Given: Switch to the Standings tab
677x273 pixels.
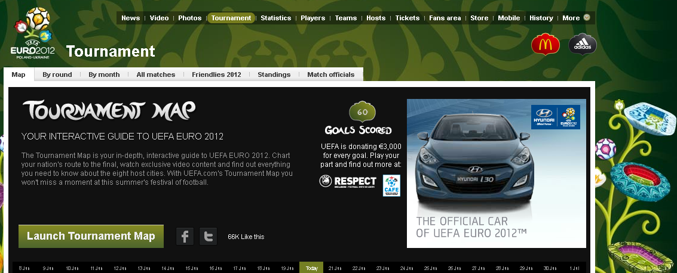Looking at the screenshot, I should [274, 75].
